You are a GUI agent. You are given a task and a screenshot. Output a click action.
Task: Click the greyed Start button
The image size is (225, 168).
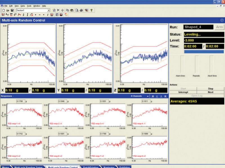(x=183, y=88)
